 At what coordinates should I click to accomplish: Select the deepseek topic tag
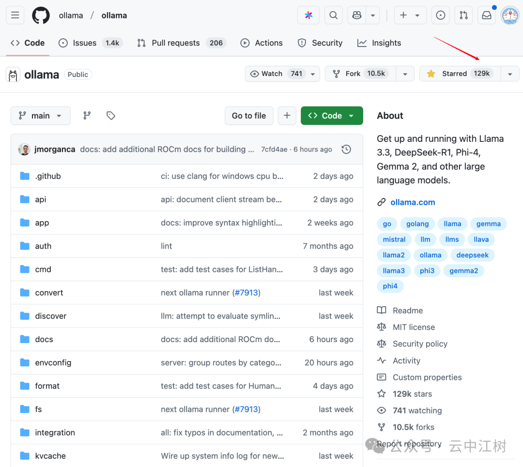point(472,255)
